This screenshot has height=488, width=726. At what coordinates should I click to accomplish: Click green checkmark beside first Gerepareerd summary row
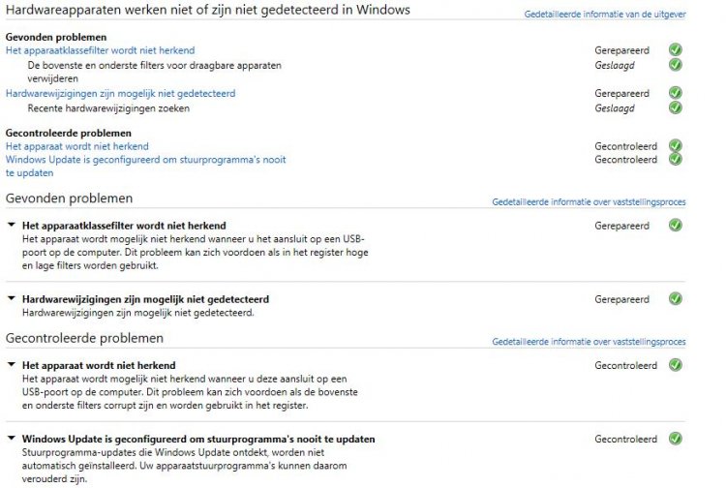tap(675, 49)
